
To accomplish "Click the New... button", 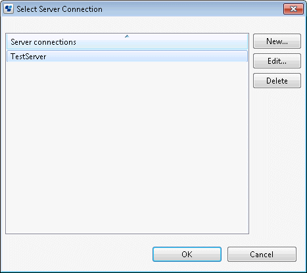I will 277,41.
